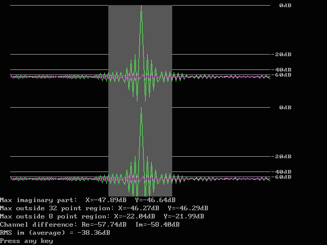Click the X=-47.89dB value
The height and width of the screenshot is (245, 327).
point(106,200)
